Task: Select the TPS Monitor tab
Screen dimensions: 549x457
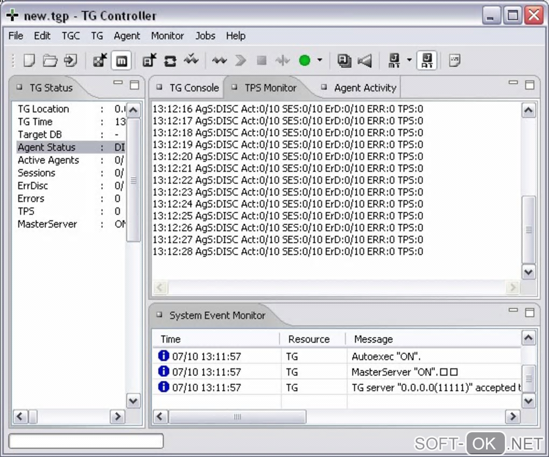Action: pyautogui.click(x=265, y=88)
